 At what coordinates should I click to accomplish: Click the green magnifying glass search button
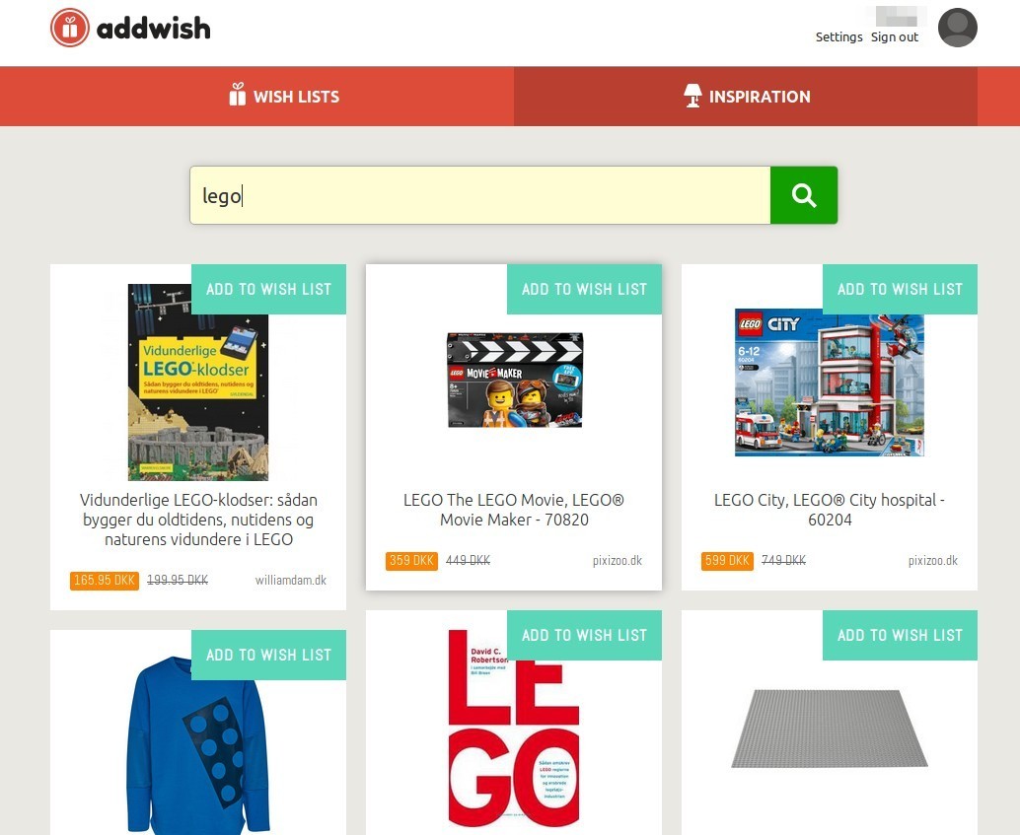pyautogui.click(x=804, y=195)
